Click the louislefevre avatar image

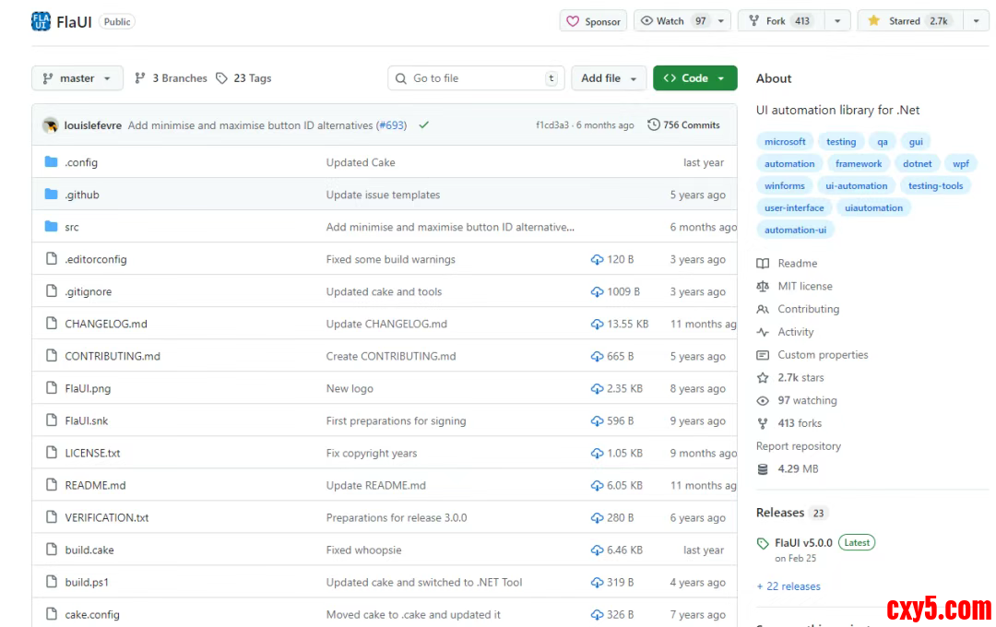[51, 125]
